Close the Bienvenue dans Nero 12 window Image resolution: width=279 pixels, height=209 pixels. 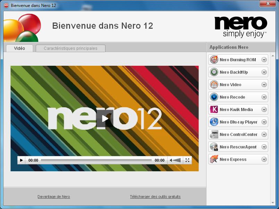coord(268,3)
